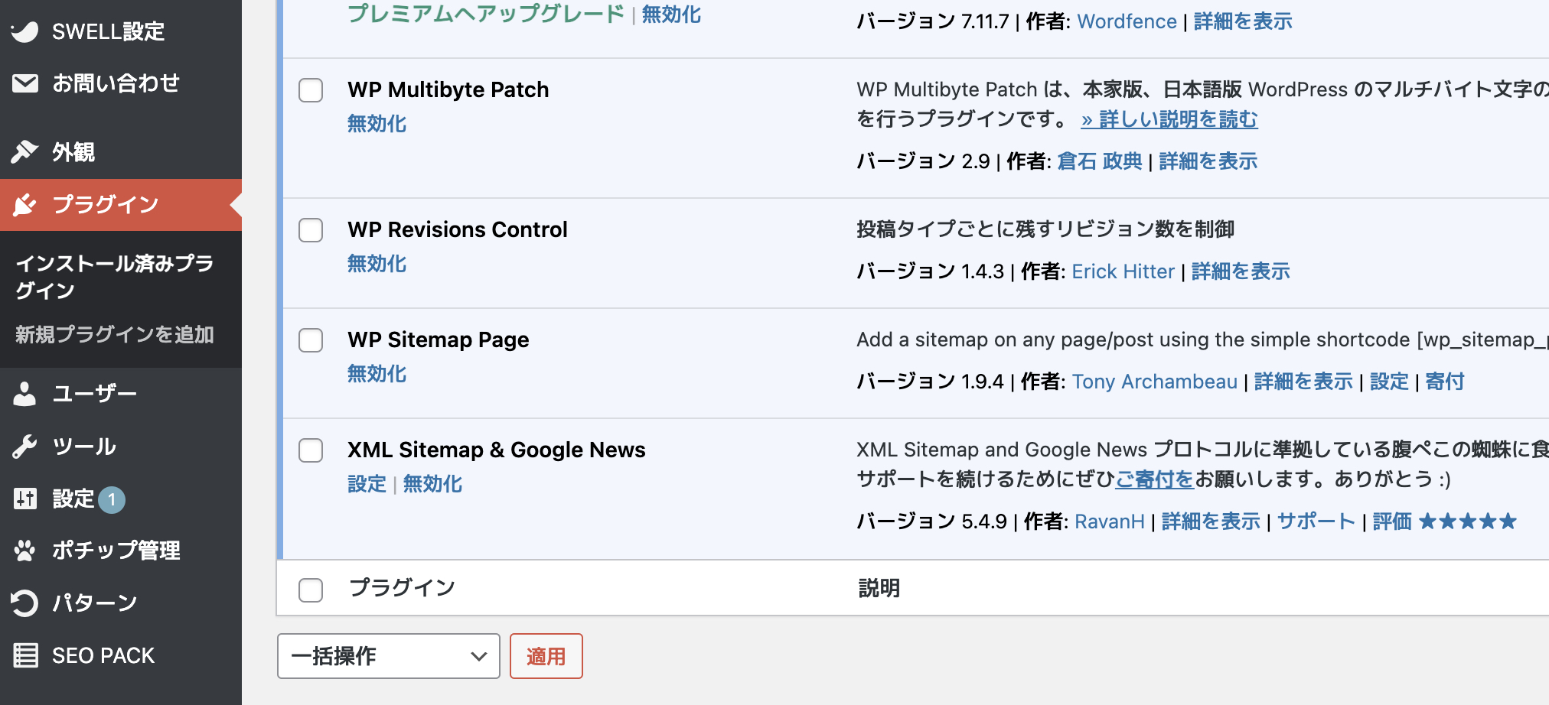Open the RavanH author link
The image size is (1549, 705).
[x=1110, y=521]
